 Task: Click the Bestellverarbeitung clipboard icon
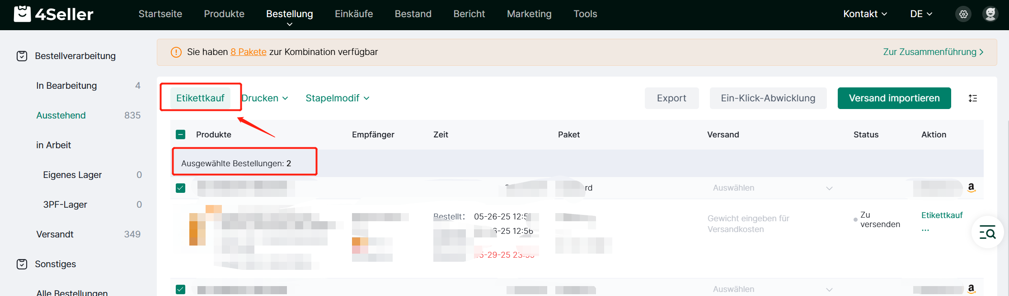pyautogui.click(x=22, y=56)
